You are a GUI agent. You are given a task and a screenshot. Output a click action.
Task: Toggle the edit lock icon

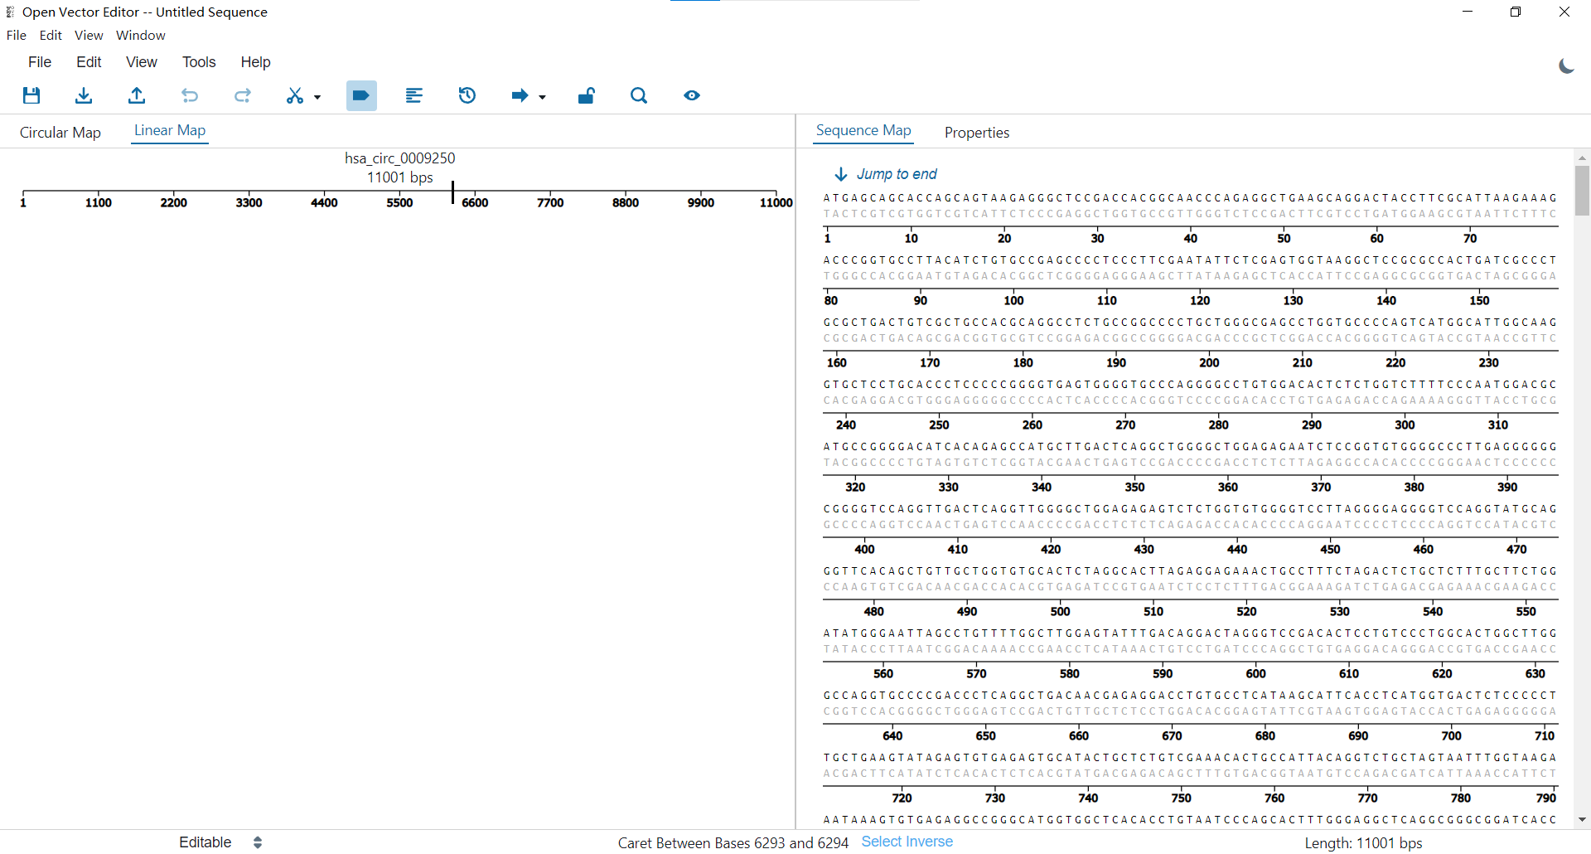tap(587, 95)
